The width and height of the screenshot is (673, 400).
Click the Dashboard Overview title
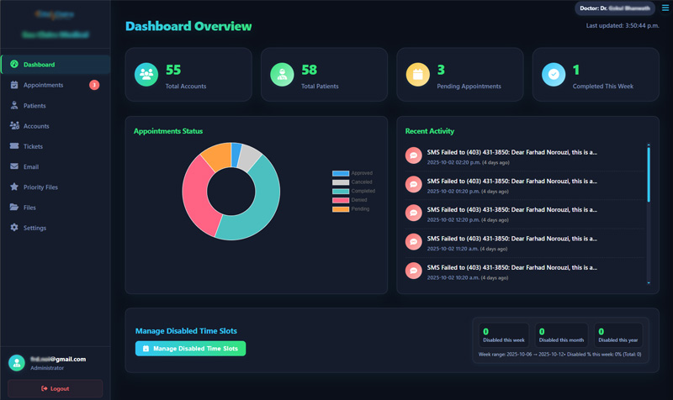click(x=188, y=26)
